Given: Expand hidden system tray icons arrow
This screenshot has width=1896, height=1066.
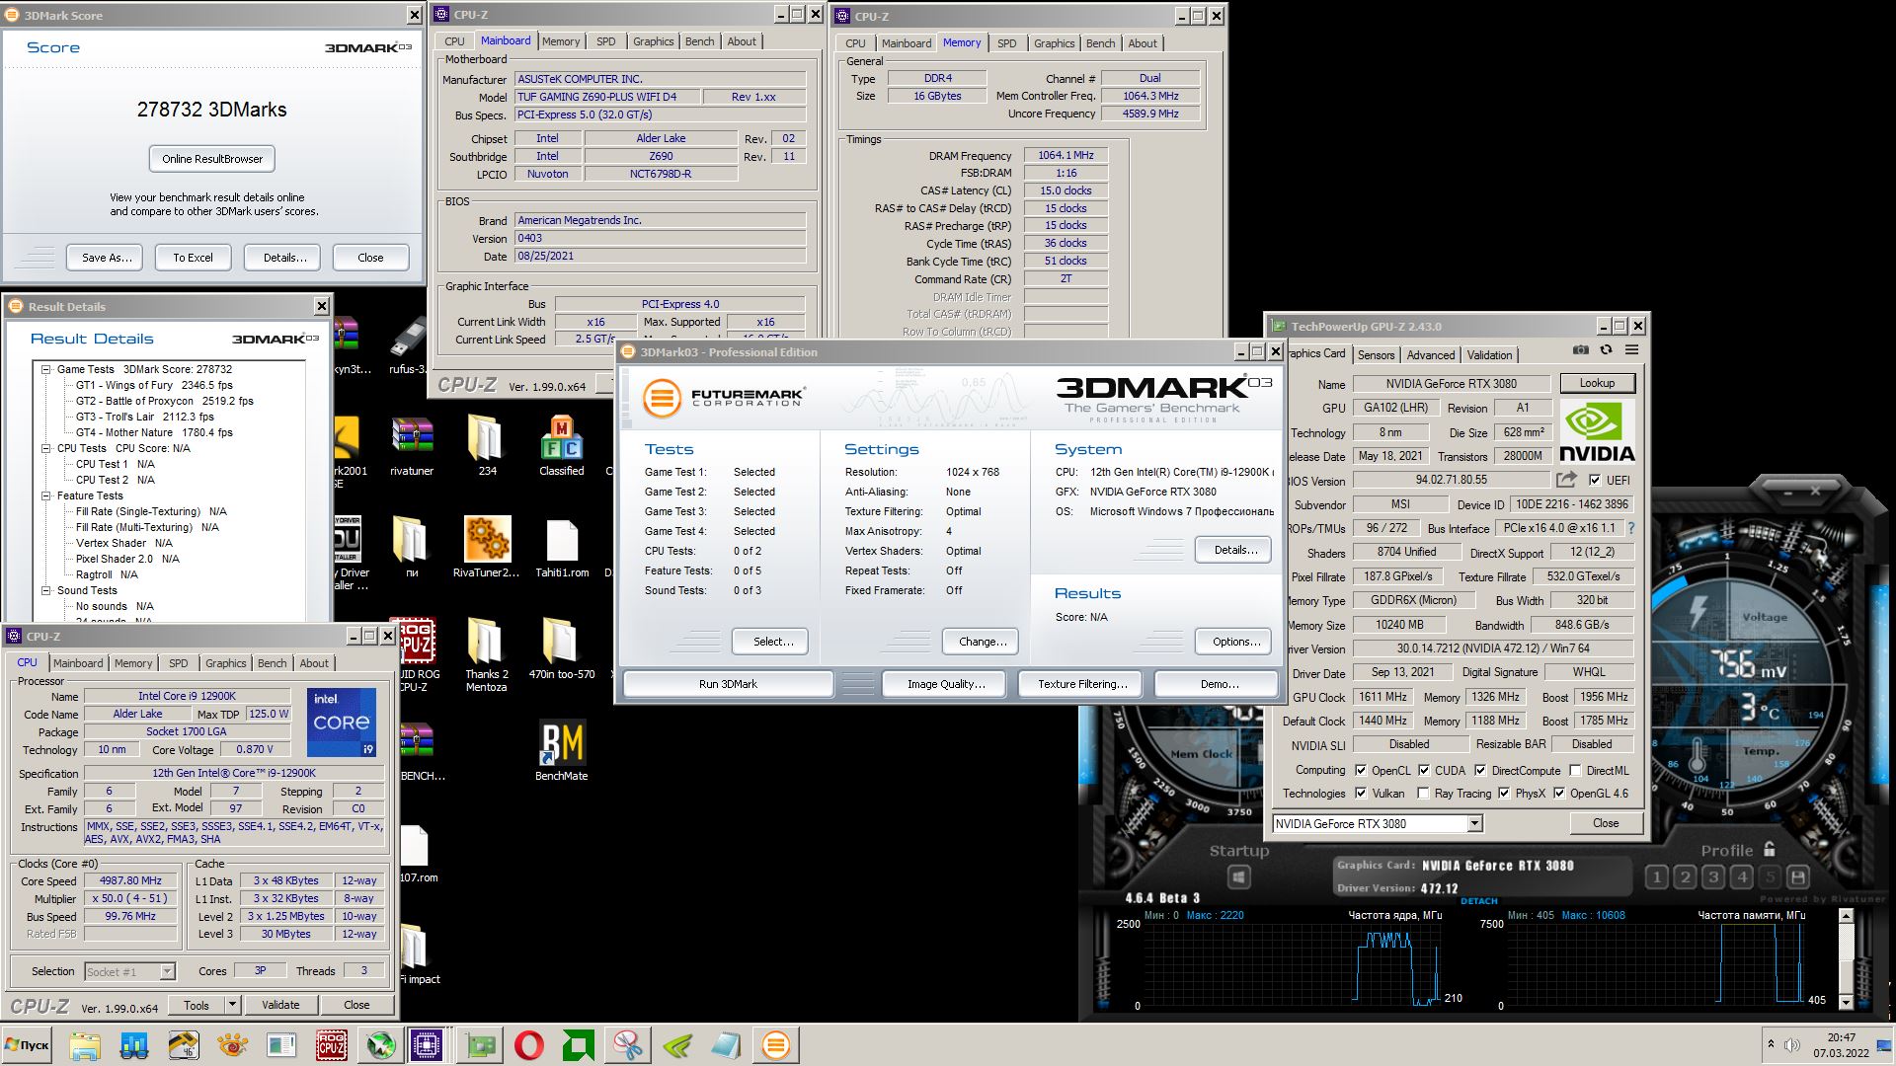Looking at the screenshot, I should (1771, 1044).
